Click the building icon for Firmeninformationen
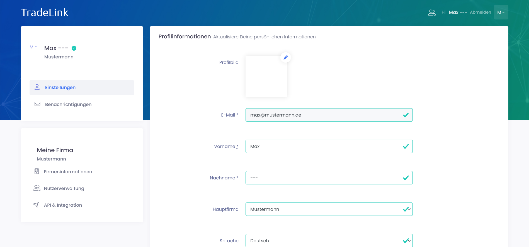This screenshot has height=247, width=529. click(x=37, y=171)
